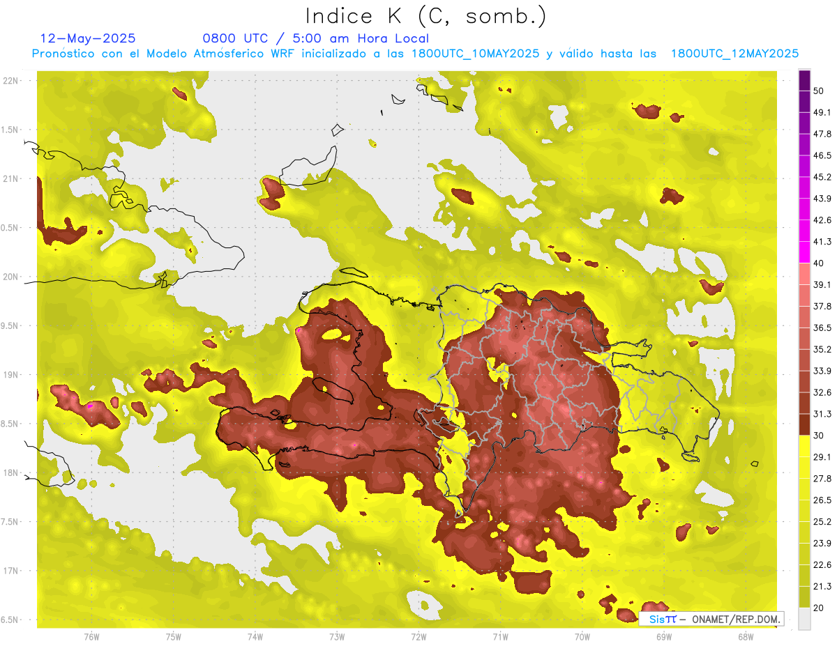Click the '18N' latitude label
837x646 pixels.
[12, 472]
